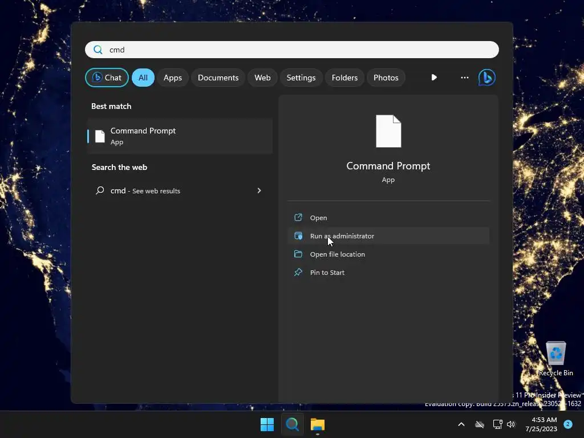Expand the cmd web results chevron

tap(259, 190)
